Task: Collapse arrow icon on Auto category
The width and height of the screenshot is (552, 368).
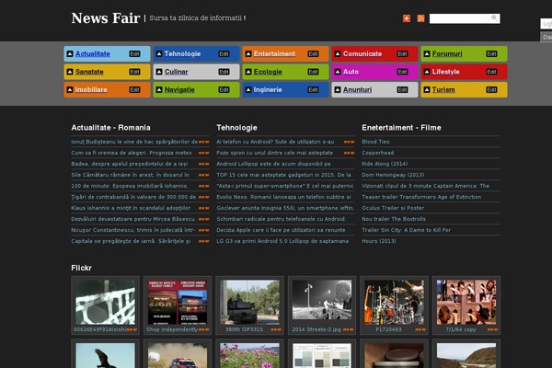Action: point(338,72)
